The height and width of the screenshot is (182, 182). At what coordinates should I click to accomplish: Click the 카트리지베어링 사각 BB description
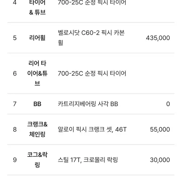pyautogui.click(x=88, y=104)
